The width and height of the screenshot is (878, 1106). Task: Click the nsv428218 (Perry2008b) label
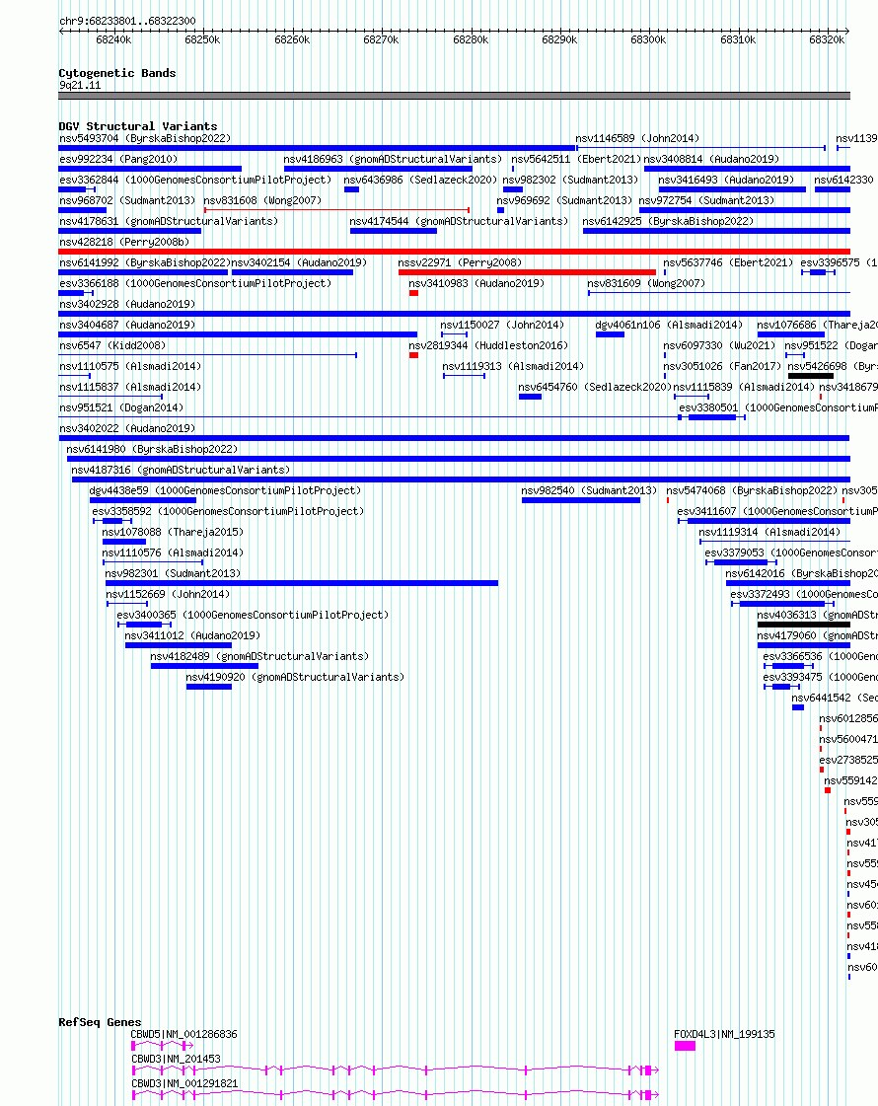[x=124, y=242]
